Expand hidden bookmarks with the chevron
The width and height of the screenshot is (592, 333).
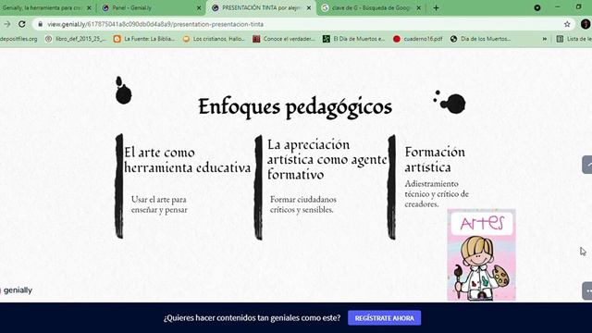pos(545,39)
